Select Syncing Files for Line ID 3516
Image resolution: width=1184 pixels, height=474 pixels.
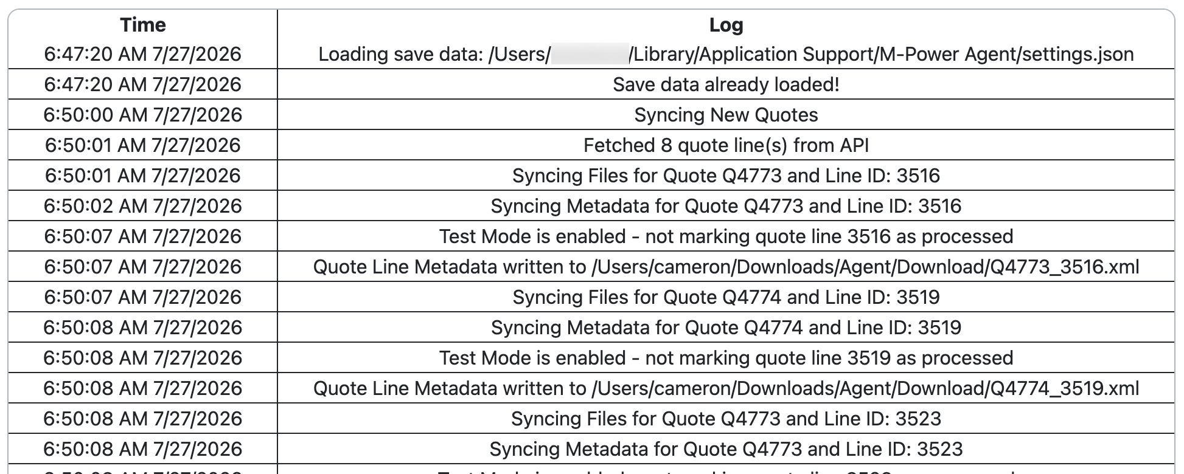[726, 176]
